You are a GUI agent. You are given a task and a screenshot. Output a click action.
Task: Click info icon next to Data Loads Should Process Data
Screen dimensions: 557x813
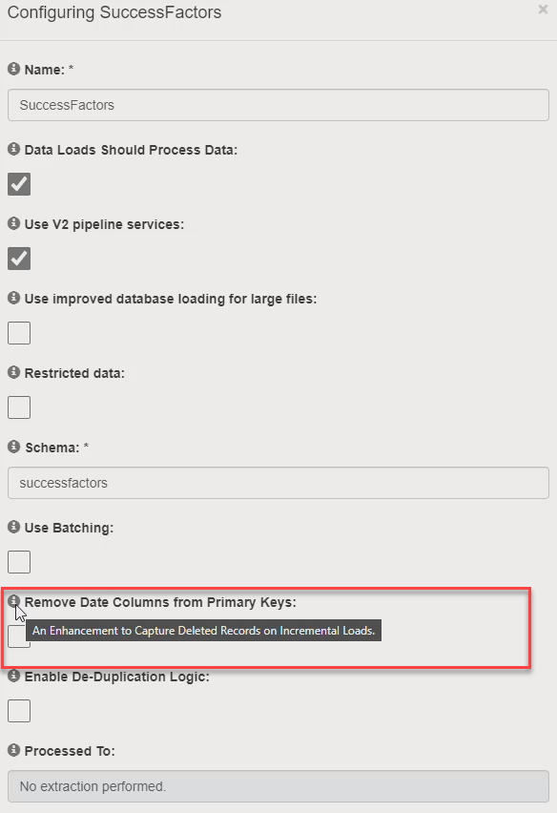click(14, 149)
